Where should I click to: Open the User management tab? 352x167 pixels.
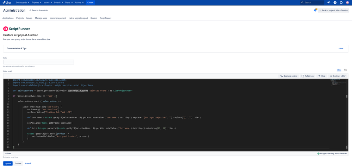[x=58, y=18]
